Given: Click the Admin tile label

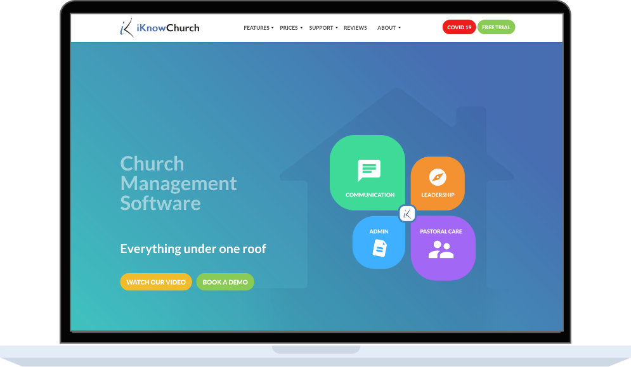Looking at the screenshot, I should point(379,231).
